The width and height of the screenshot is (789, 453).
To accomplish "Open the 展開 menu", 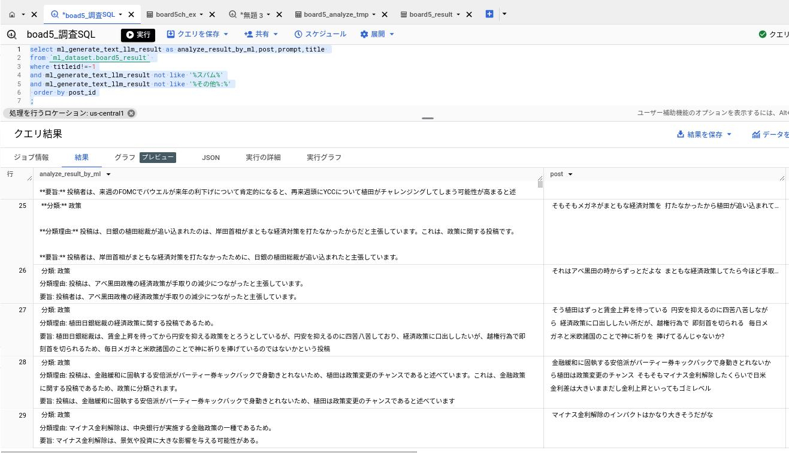I will pyautogui.click(x=377, y=34).
